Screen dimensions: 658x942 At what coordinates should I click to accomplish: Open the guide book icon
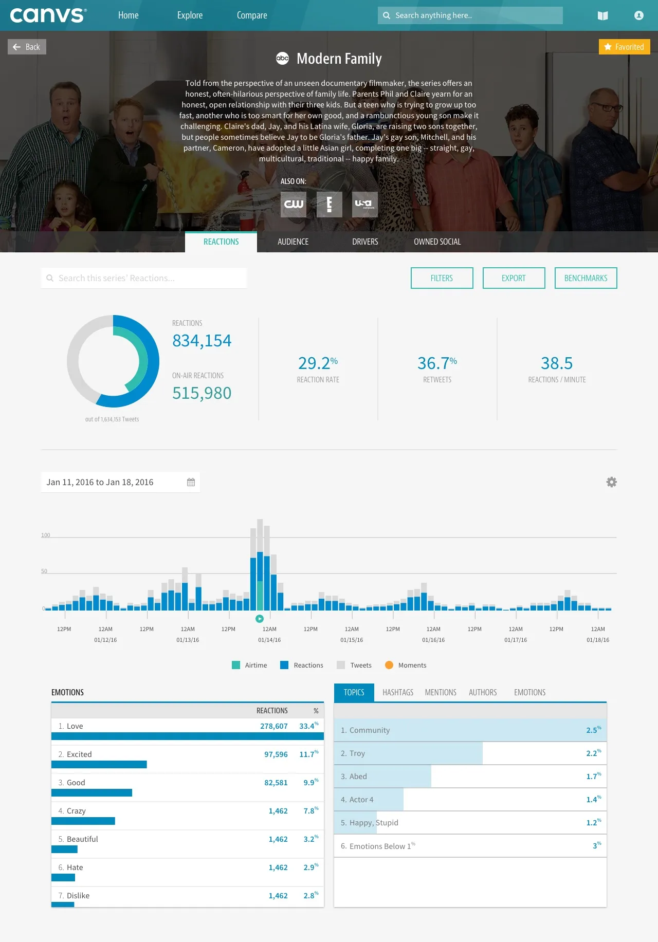pos(602,16)
